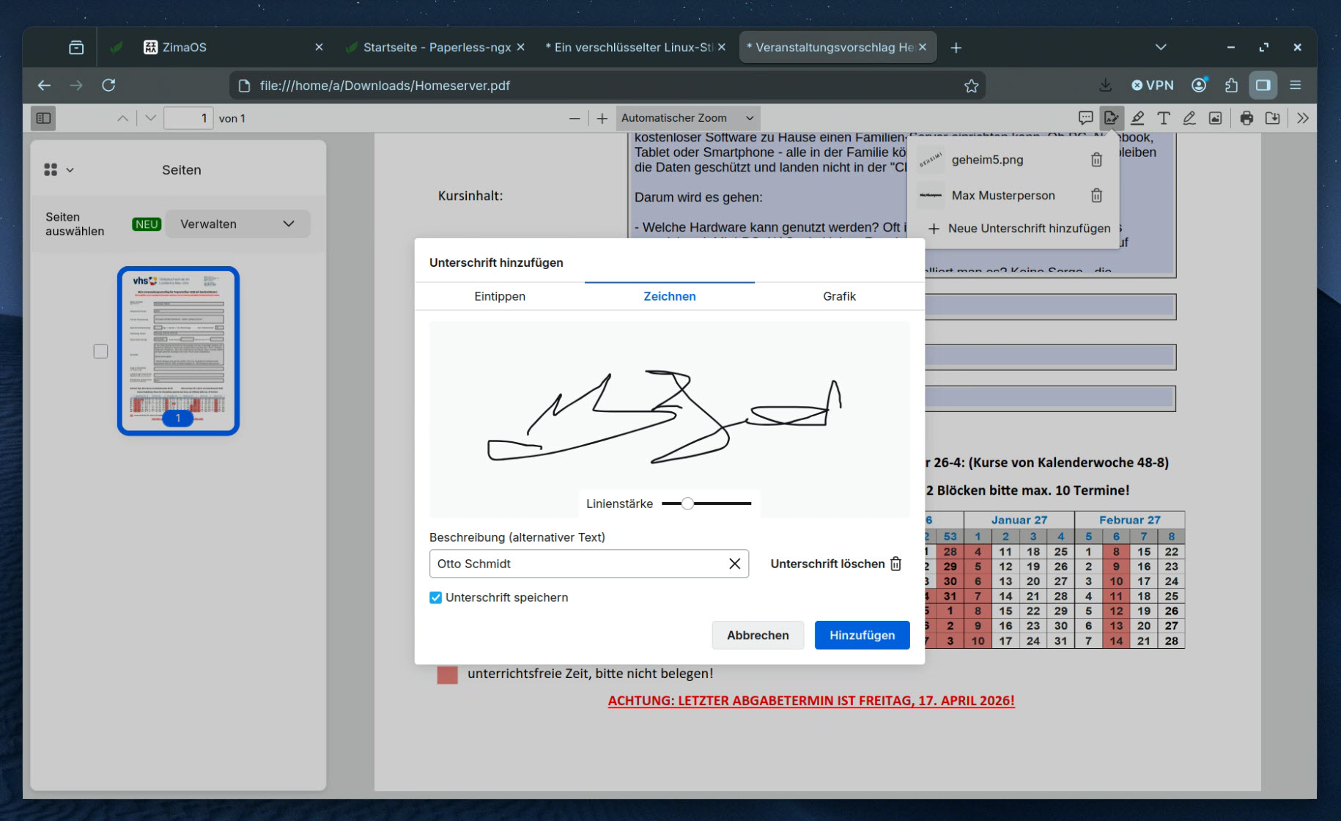Expand the Verwalten dropdown
This screenshot has height=821, width=1341.
[x=237, y=224]
